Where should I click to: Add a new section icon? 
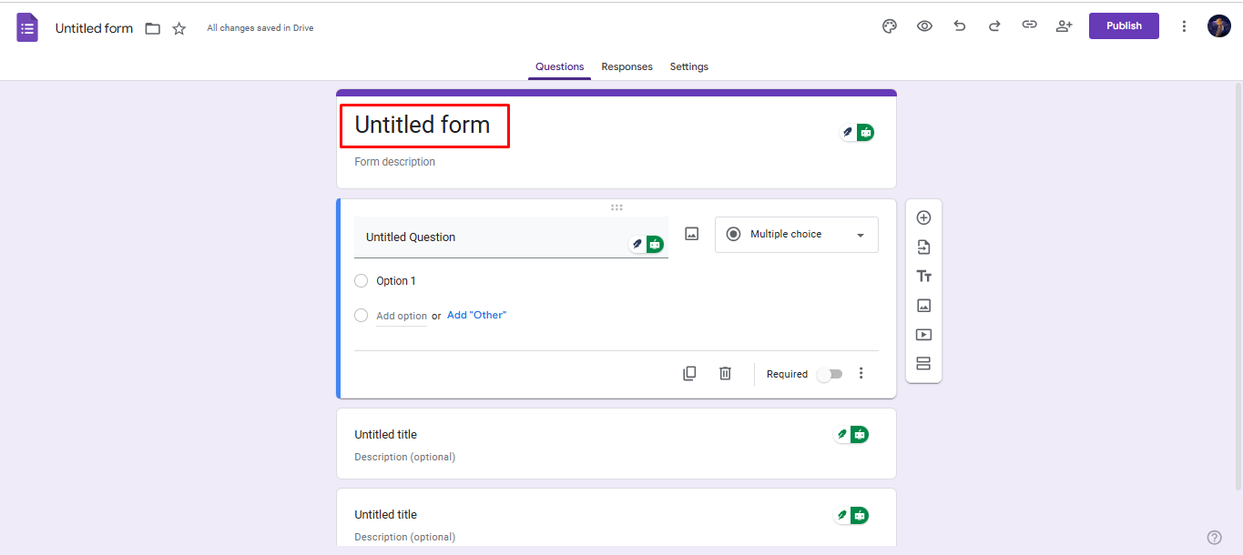923,364
